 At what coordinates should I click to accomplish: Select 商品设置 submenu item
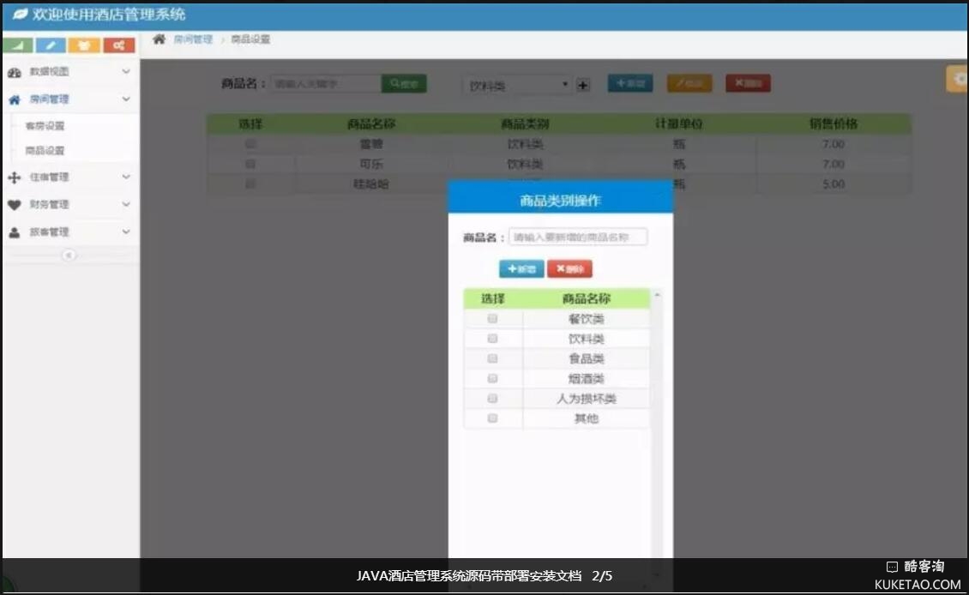(45, 151)
